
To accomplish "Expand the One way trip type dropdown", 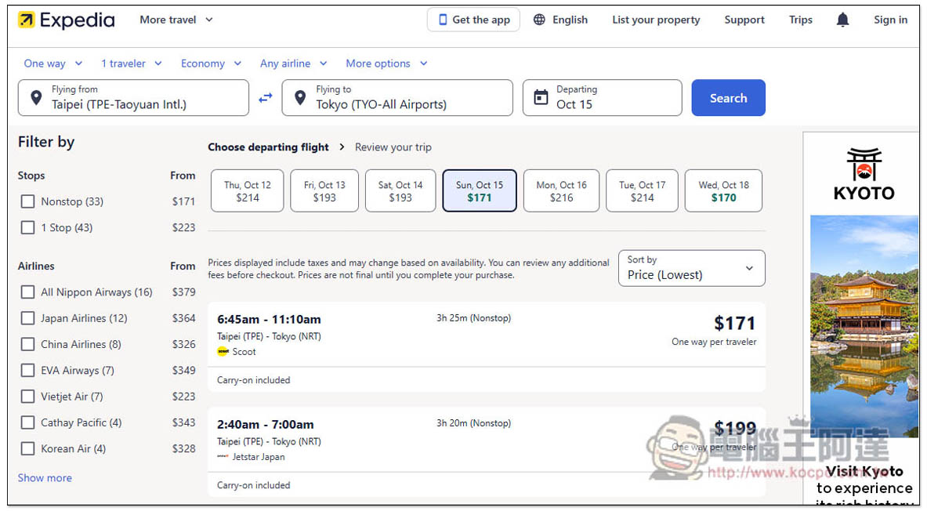I will point(53,63).
